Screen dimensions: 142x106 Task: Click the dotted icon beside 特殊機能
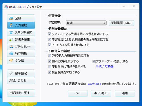coord(11,53)
